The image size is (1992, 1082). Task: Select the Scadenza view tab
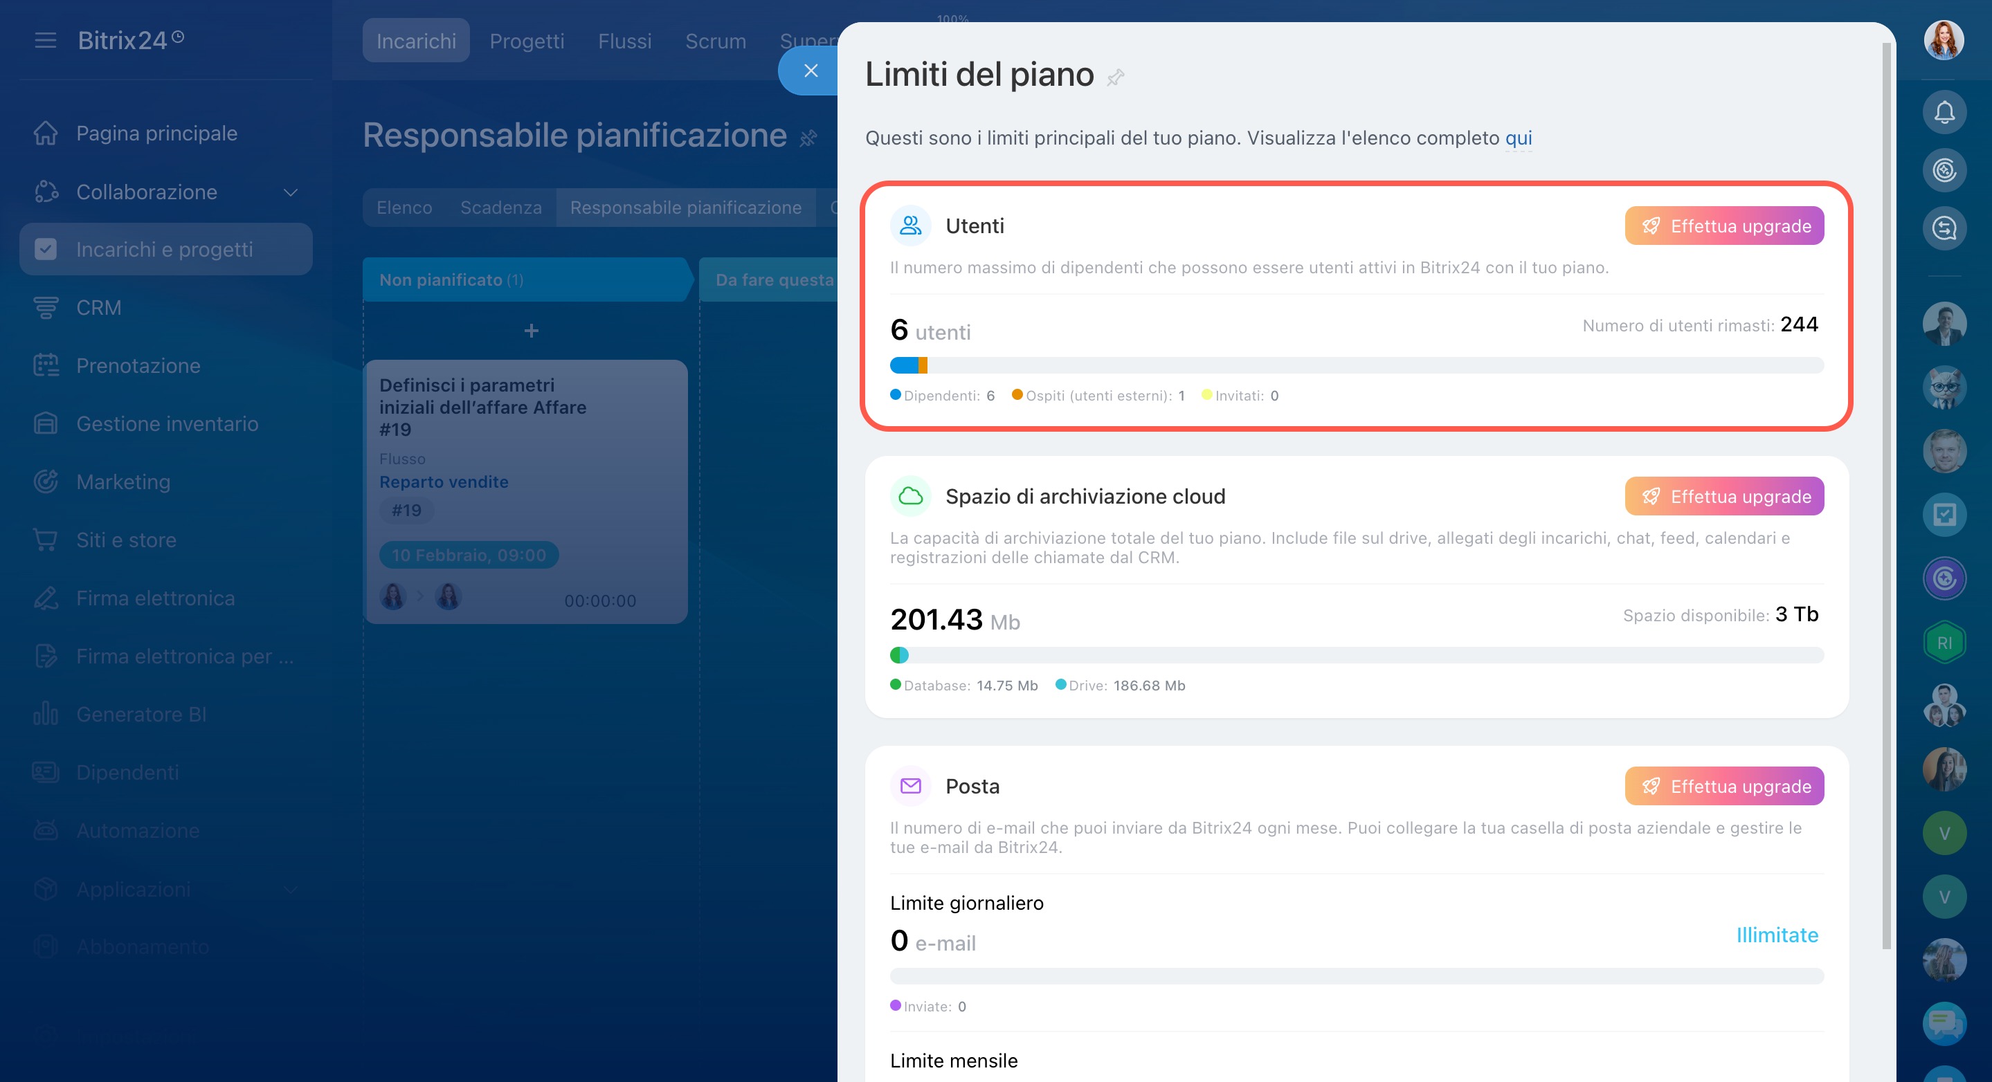pos(500,207)
